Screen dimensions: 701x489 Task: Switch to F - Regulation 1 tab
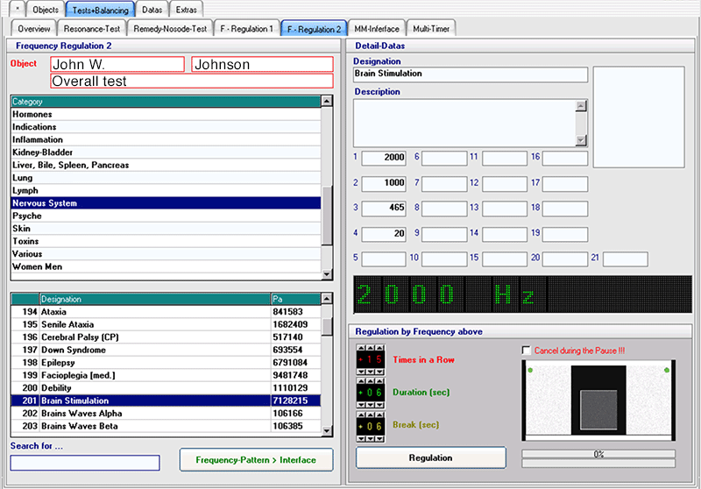click(247, 29)
